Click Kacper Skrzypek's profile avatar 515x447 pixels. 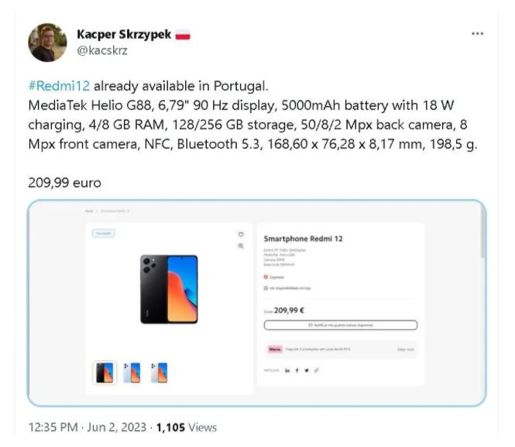[x=47, y=43]
